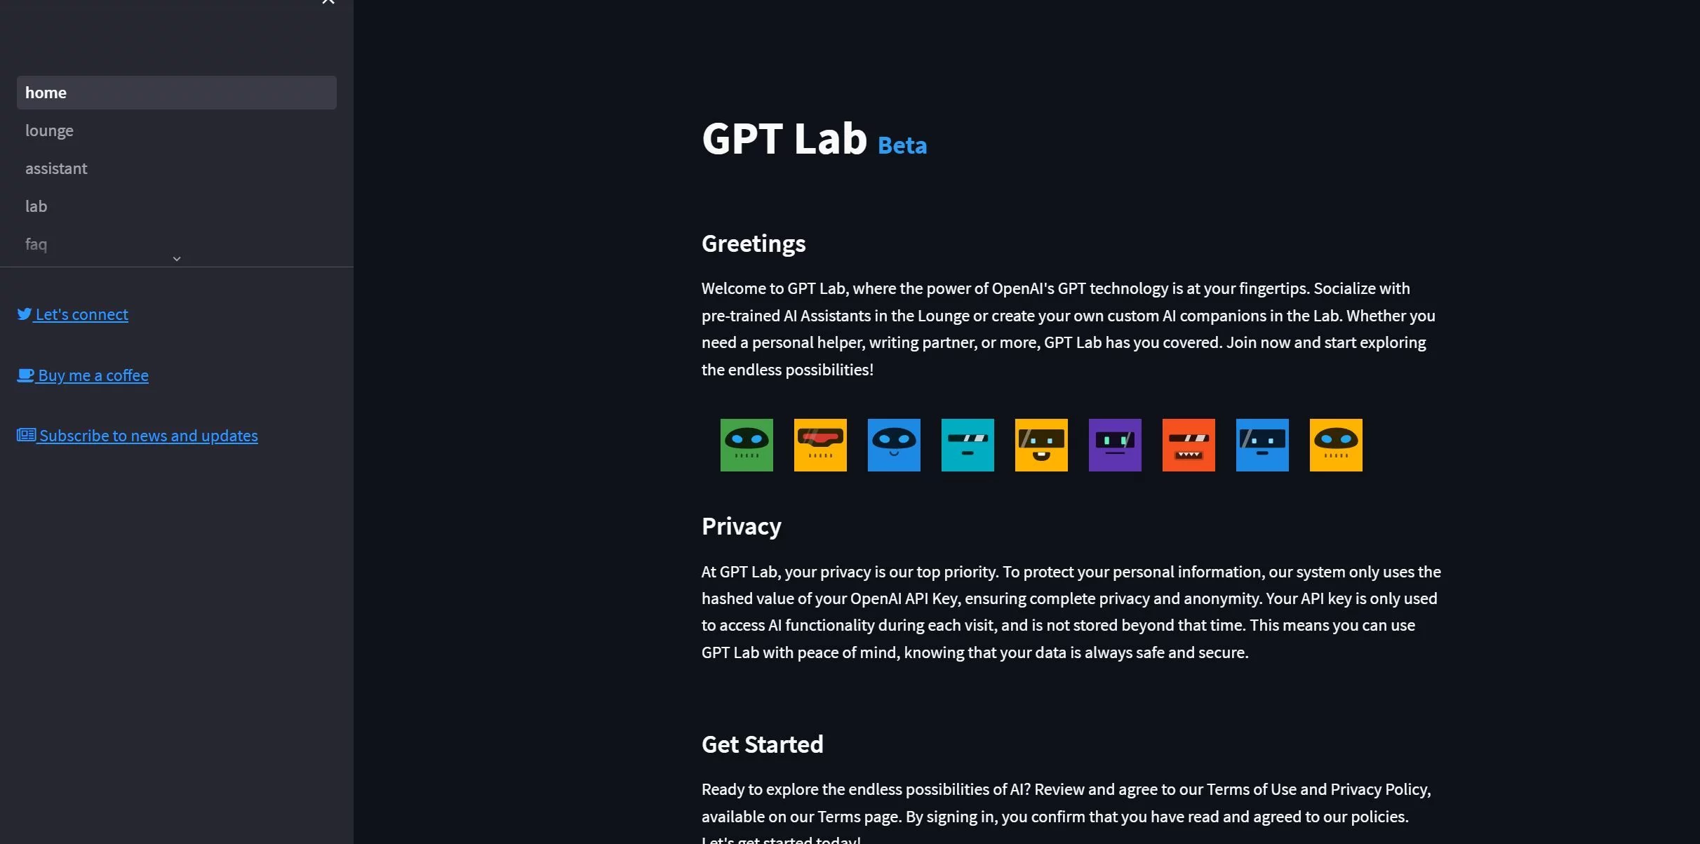Expand the collapsed sidebar section
Screen dimensions: 1700x844
[x=177, y=257]
